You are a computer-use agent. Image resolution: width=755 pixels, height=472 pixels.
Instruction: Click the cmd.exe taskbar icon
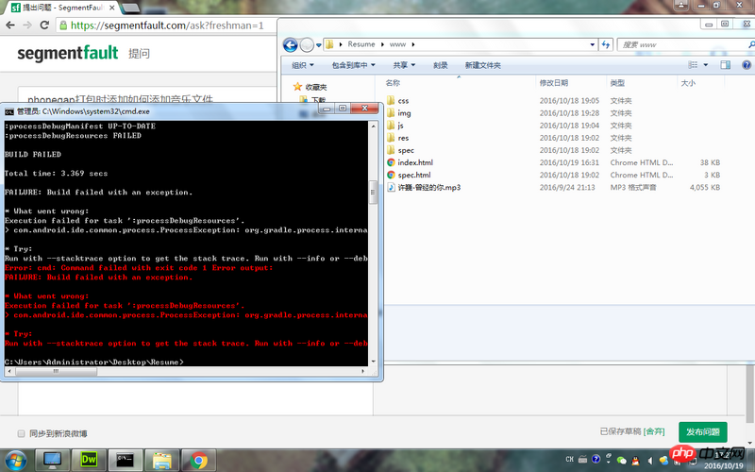[126, 460]
